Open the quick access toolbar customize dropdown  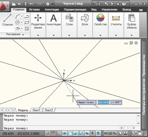pyautogui.click(x=53, y=4)
